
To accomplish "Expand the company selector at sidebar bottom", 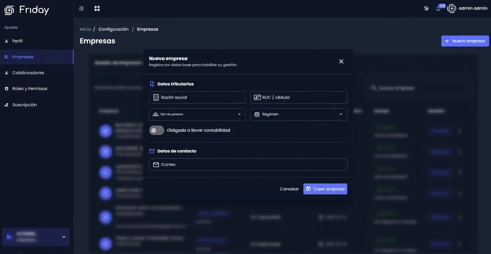I will coord(36,237).
